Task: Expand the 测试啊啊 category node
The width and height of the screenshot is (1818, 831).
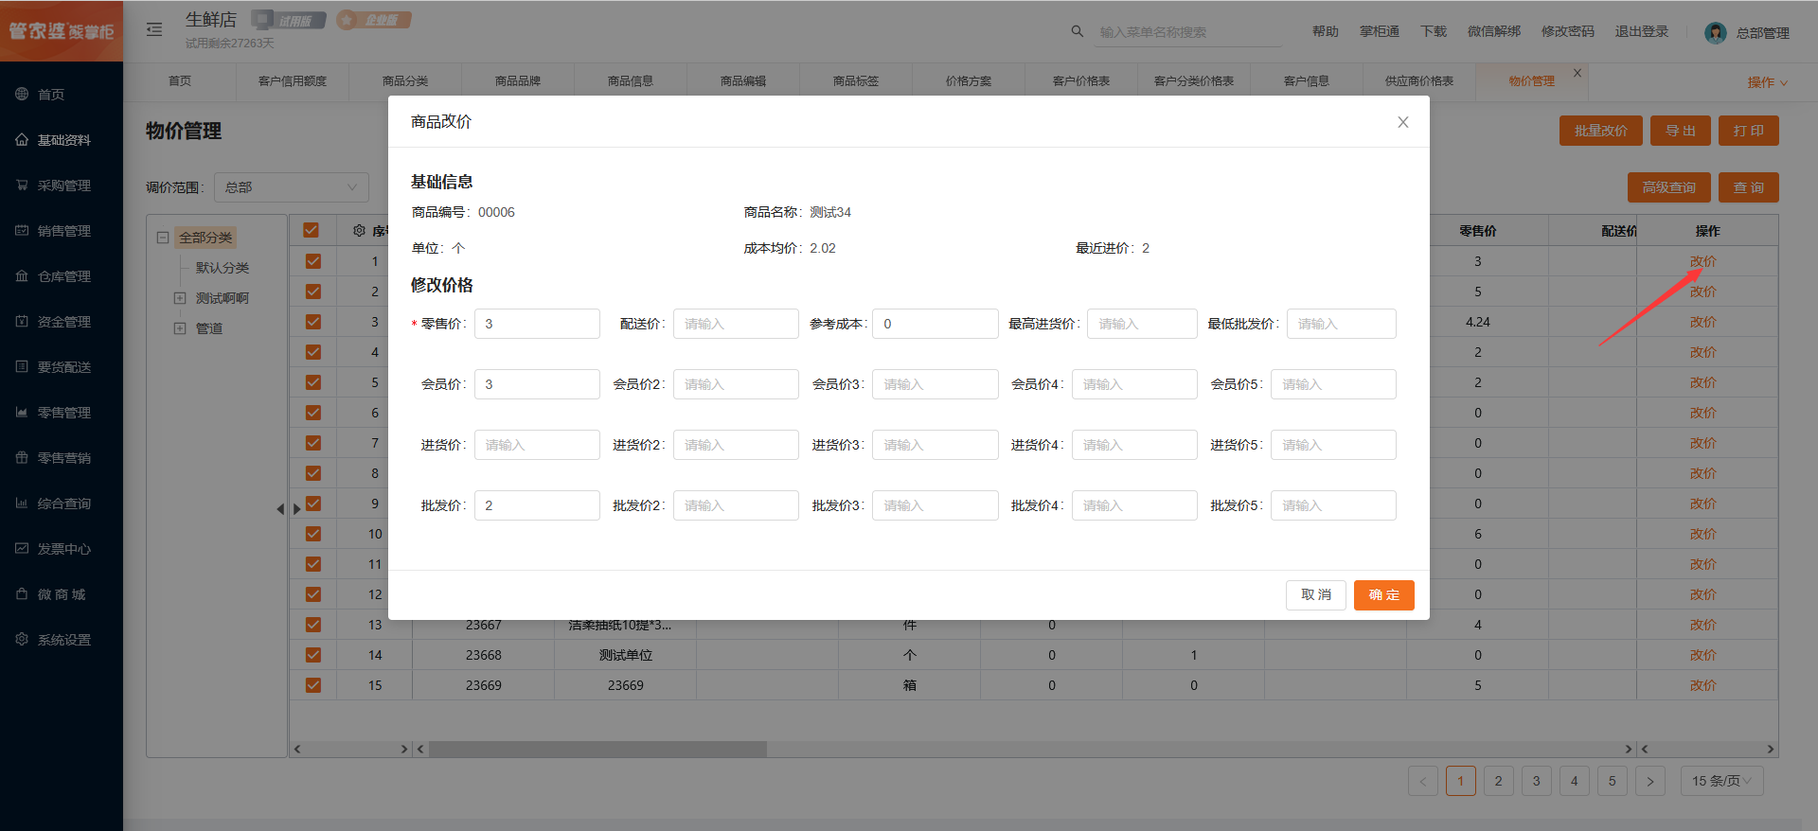Action: tap(180, 298)
